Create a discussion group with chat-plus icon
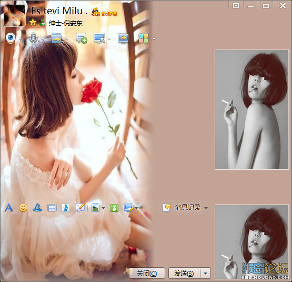Viewport: 292px width, 282px height. [x=82, y=38]
